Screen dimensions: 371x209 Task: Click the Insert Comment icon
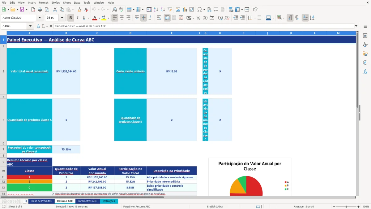[216, 10]
